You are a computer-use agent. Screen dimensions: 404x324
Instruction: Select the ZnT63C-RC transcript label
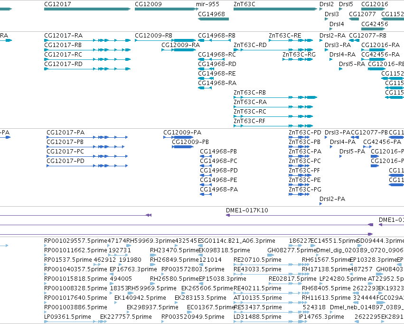tap(250, 112)
